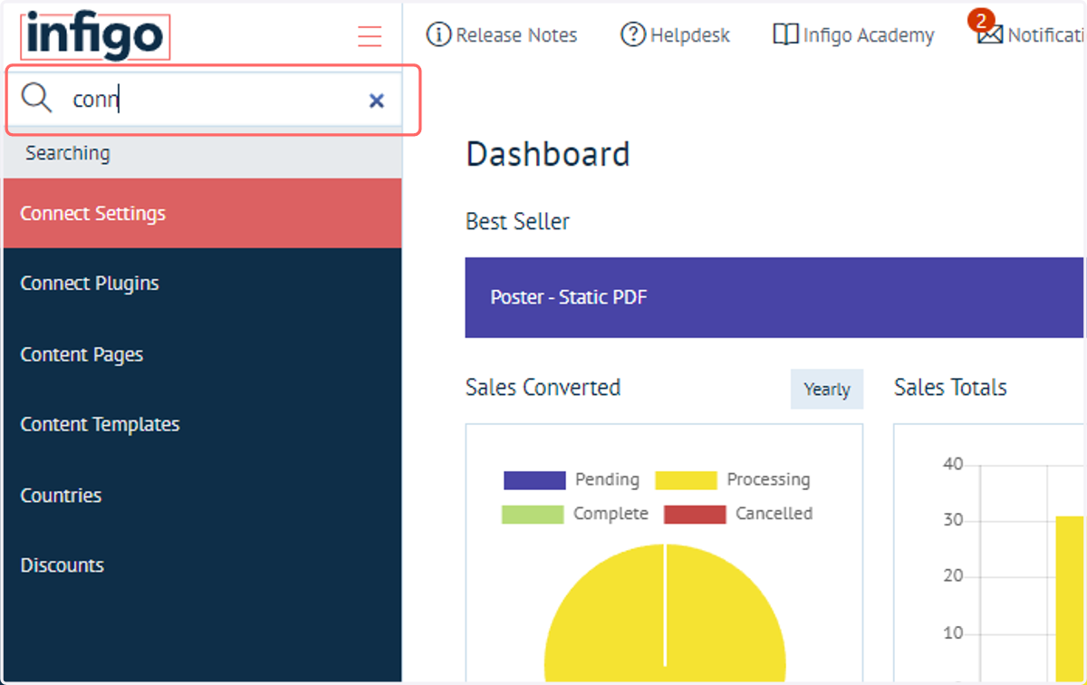The height and width of the screenshot is (685, 1087).
Task: Click the magnifier search icon
Action: click(36, 98)
